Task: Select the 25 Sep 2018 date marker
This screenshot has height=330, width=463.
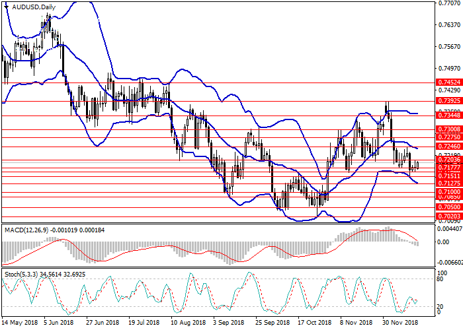Action: click(x=272, y=323)
